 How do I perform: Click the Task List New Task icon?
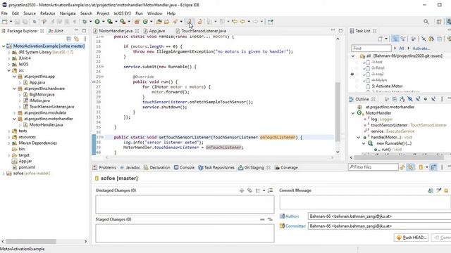[381, 39]
